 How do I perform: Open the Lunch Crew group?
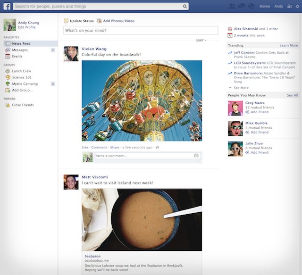[21, 71]
